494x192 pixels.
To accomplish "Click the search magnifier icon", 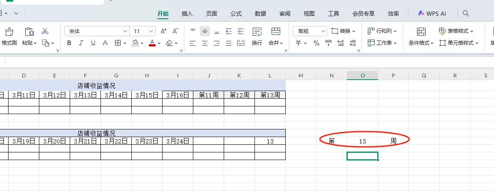I will click(x=466, y=14).
